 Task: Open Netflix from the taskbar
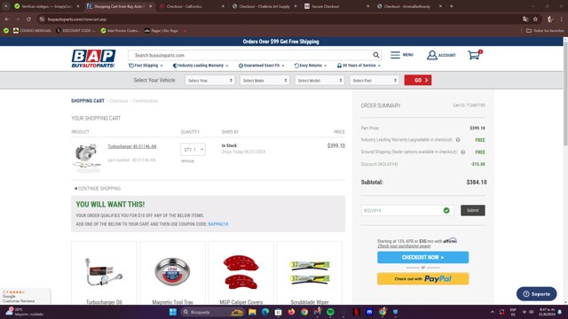point(357,312)
